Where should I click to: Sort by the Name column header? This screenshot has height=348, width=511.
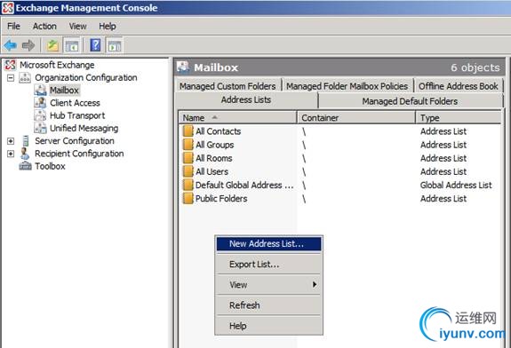pos(237,117)
